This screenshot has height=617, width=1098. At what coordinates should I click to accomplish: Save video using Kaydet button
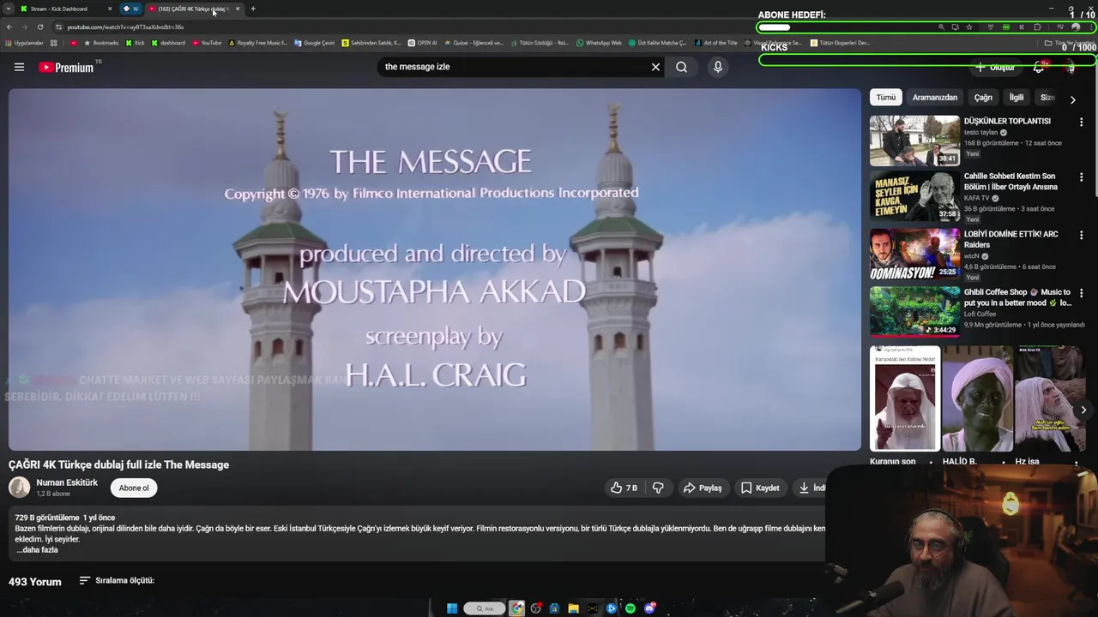click(760, 488)
